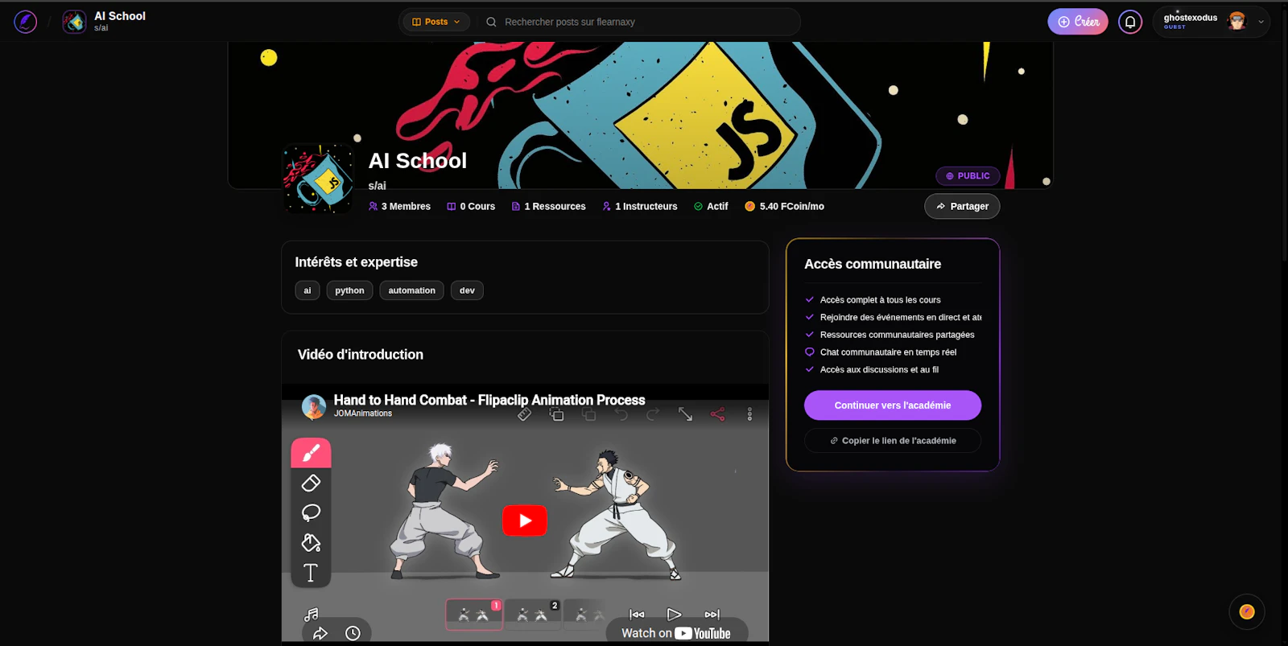Open the JOMAnimations channel avatar

click(314, 406)
